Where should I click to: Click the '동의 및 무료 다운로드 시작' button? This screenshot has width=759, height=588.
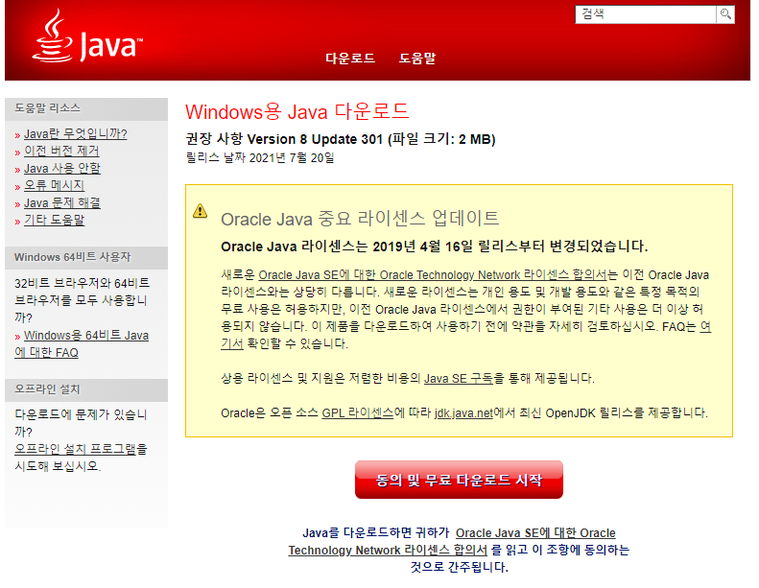(459, 480)
